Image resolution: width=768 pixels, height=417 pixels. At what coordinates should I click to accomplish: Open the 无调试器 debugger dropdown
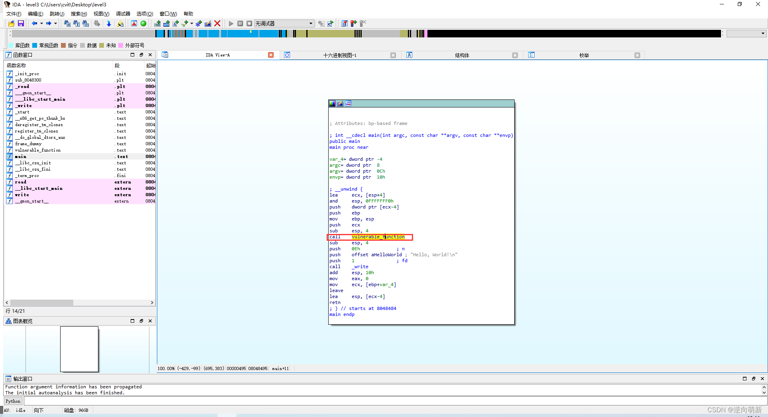[x=284, y=23]
